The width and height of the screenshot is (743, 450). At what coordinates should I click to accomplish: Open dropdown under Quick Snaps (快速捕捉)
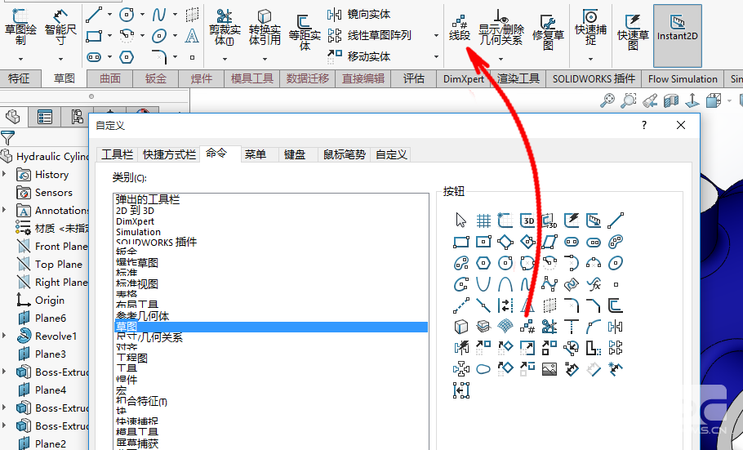click(590, 60)
